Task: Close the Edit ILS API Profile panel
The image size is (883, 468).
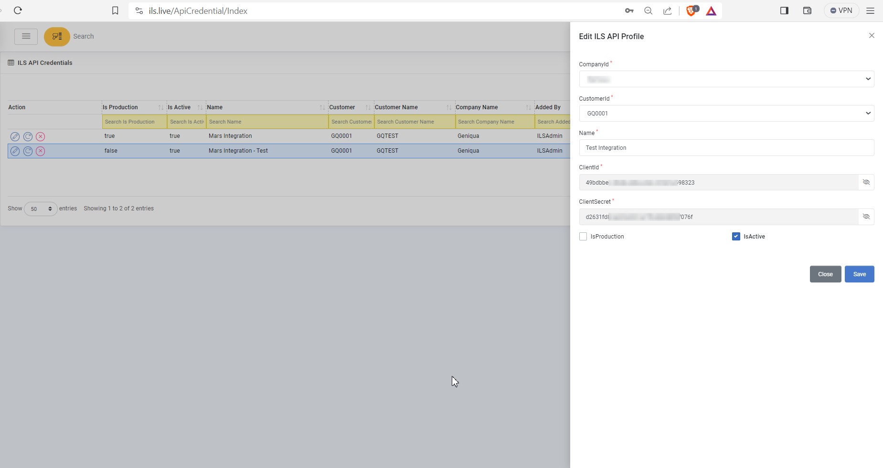Action: point(872,35)
